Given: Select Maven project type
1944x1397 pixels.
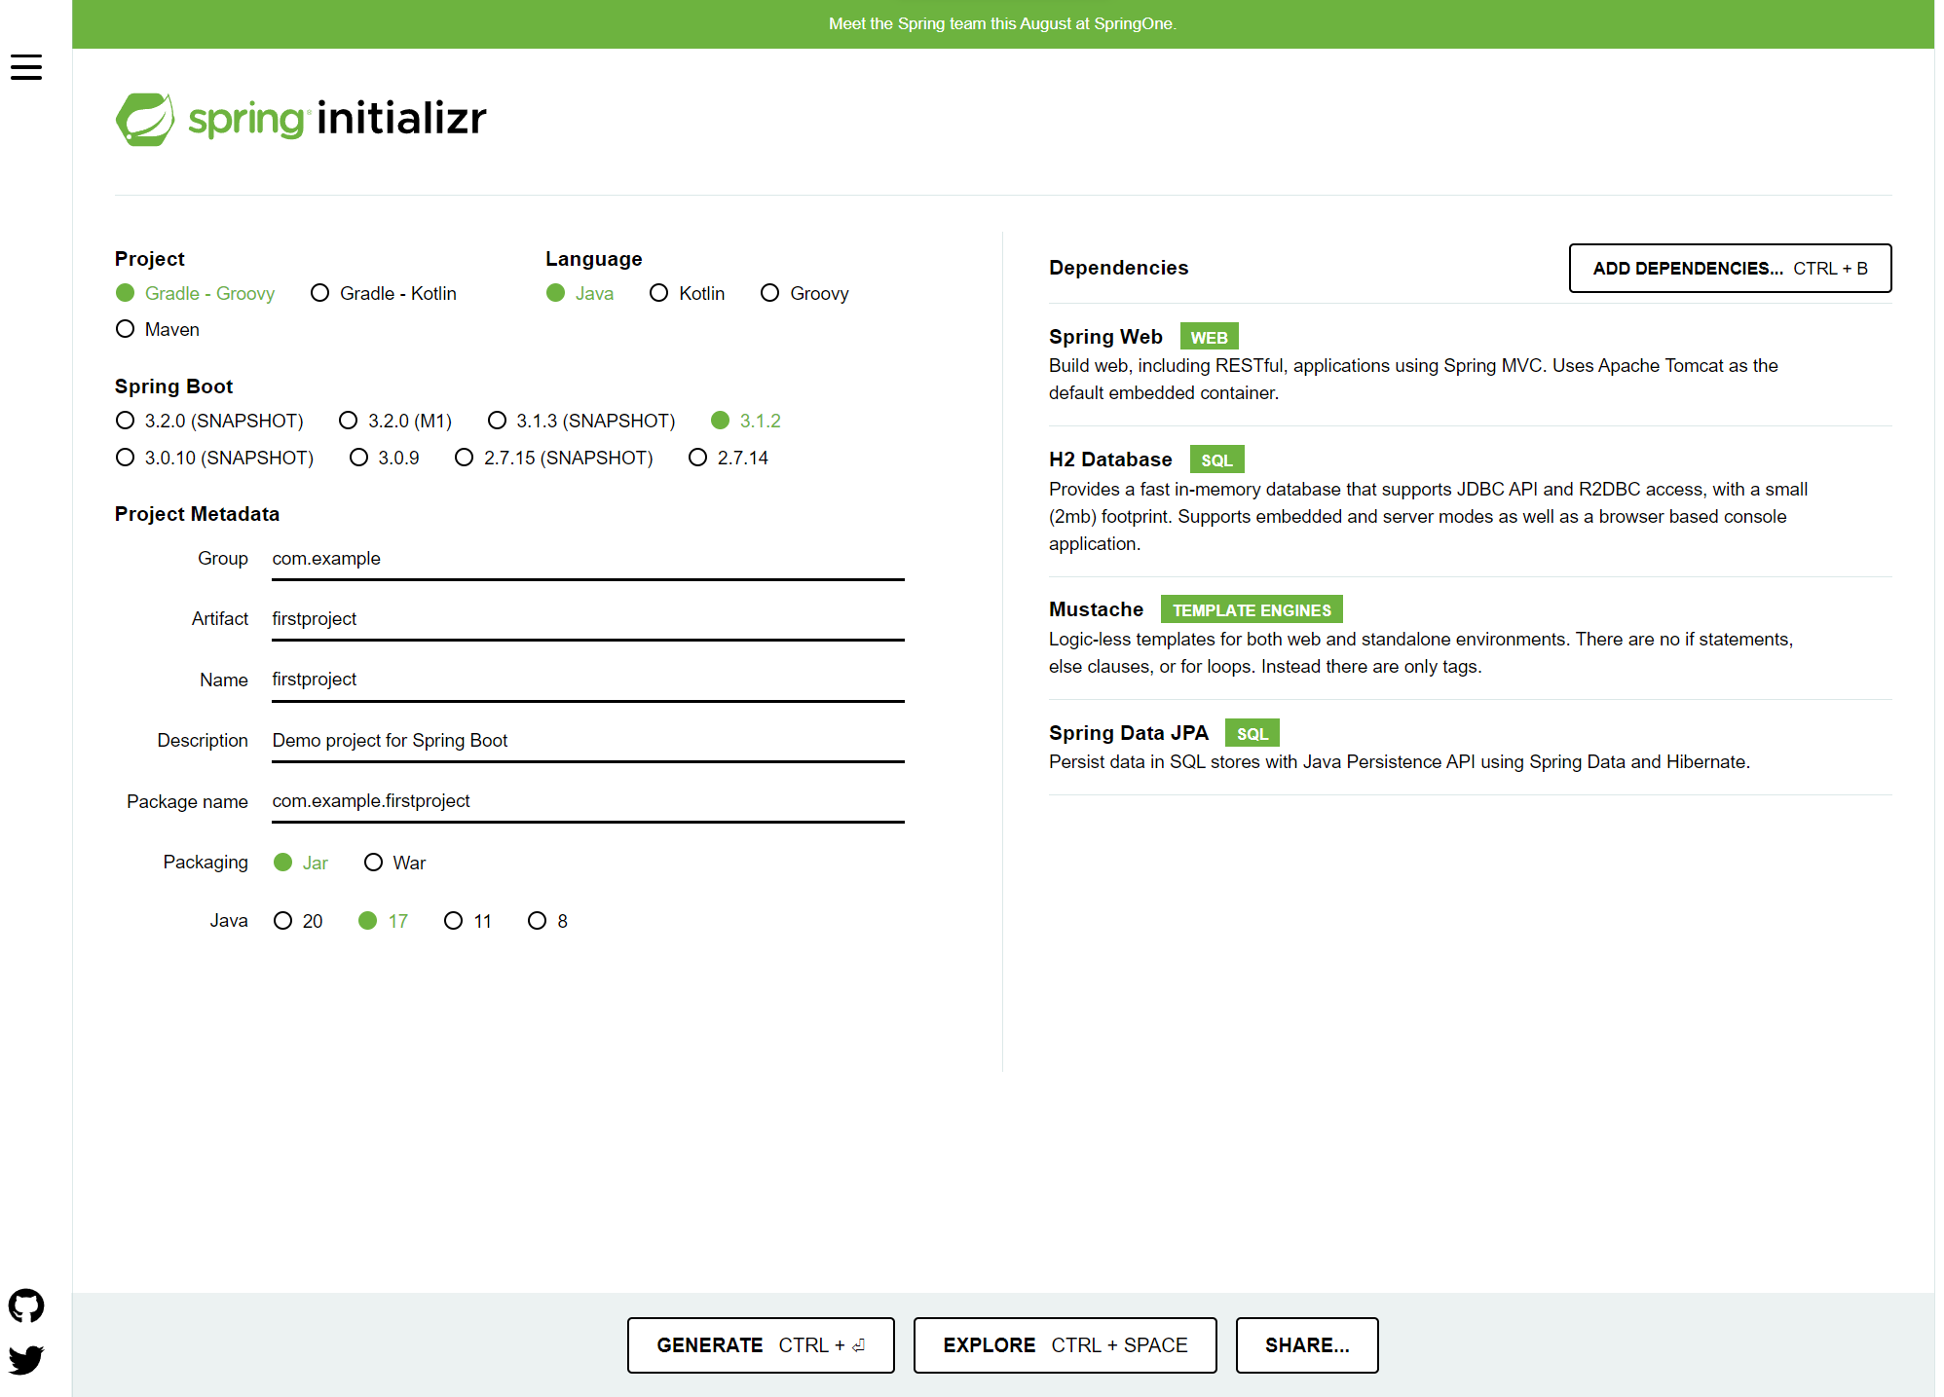Looking at the screenshot, I should pyautogui.click(x=126, y=329).
